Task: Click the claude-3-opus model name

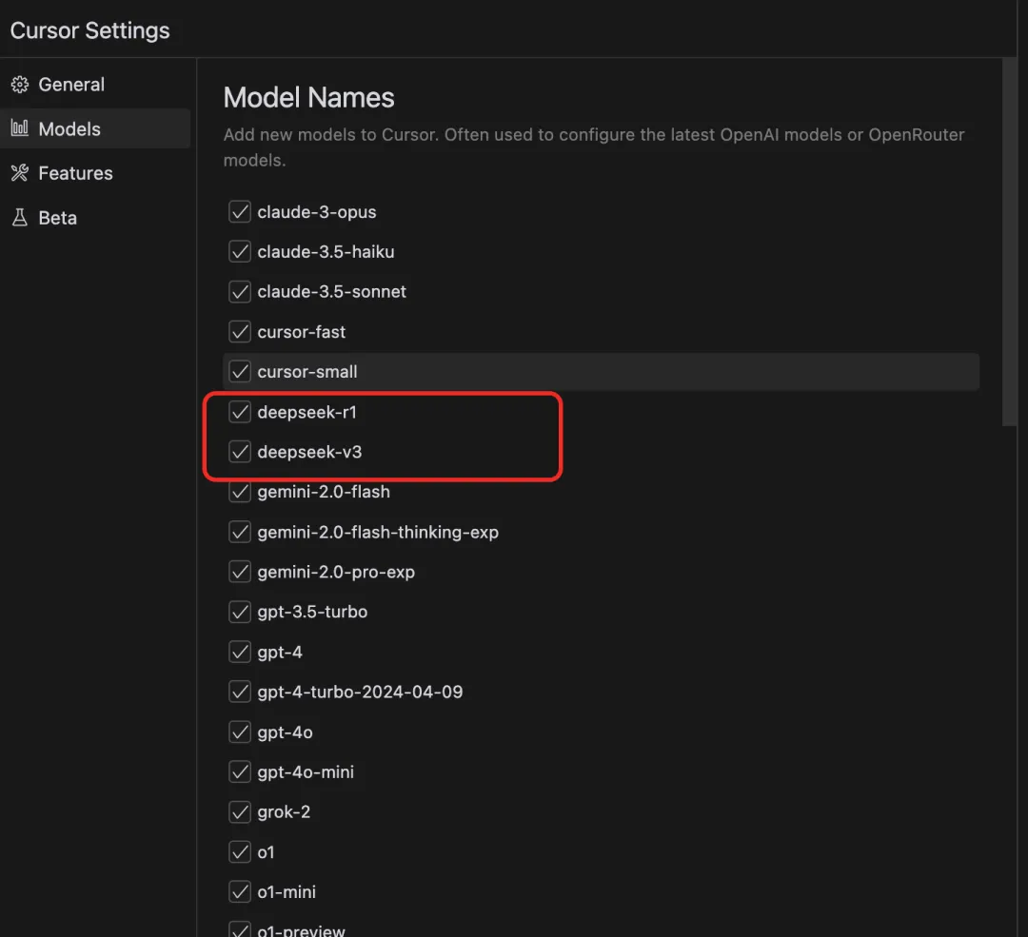Action: [x=317, y=212]
